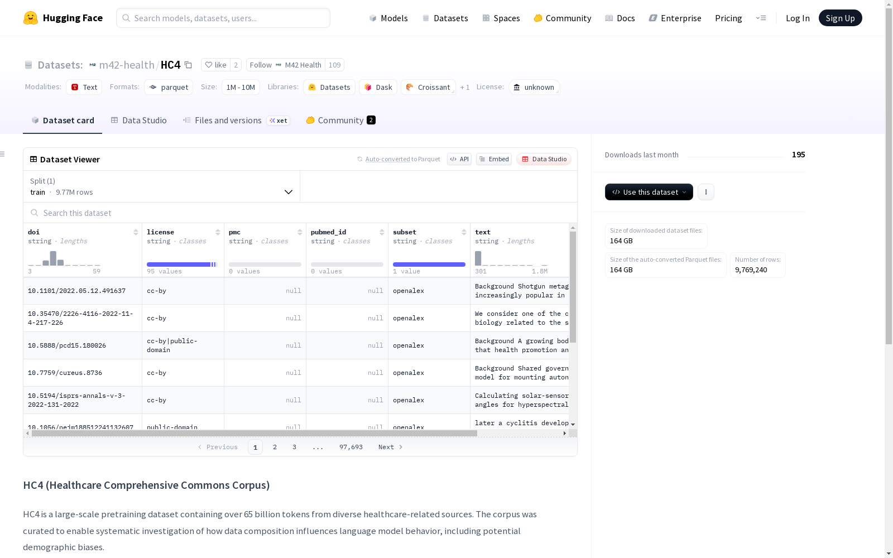Open the API button in Dataset Viewer
The height and width of the screenshot is (558, 893).
[x=459, y=159]
